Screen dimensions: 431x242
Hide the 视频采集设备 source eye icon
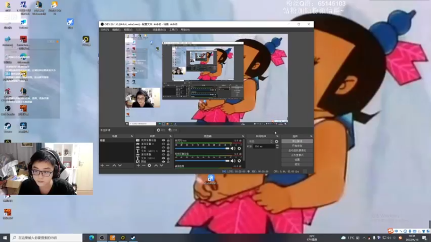tap(163, 140)
